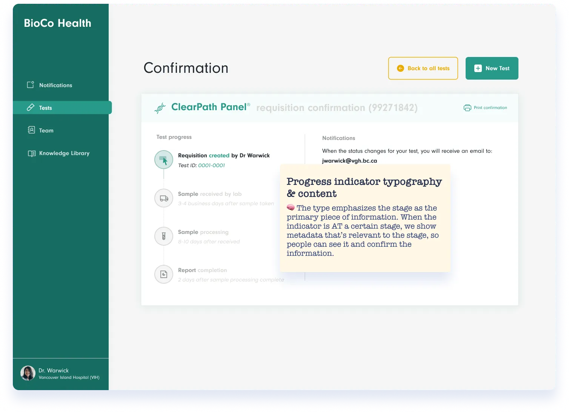Click the Test ID 0001-0001 link

(x=211, y=165)
